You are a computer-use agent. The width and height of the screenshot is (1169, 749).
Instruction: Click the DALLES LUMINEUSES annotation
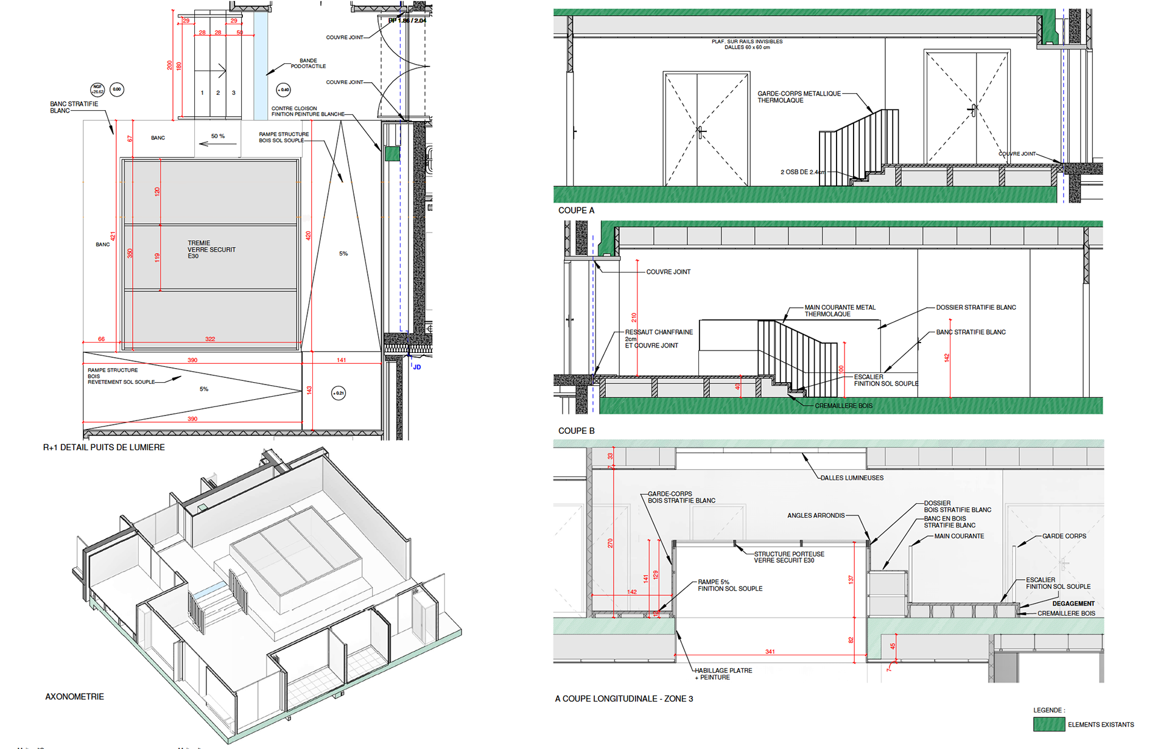click(851, 478)
